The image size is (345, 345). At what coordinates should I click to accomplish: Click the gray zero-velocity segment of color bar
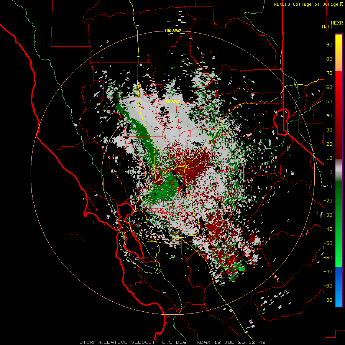coord(338,170)
